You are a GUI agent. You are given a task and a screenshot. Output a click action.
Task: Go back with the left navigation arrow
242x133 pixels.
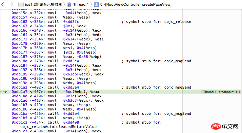(x=3, y=4)
